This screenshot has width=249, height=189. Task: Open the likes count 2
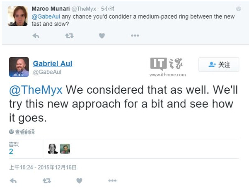click(x=11, y=152)
